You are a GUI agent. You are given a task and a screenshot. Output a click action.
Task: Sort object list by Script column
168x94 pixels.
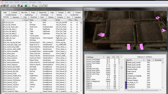point(48,20)
